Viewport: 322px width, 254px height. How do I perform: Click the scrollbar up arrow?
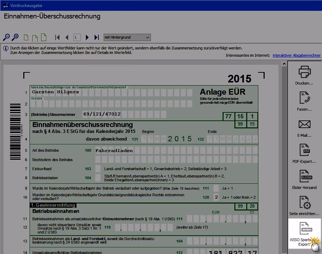tap(284, 64)
